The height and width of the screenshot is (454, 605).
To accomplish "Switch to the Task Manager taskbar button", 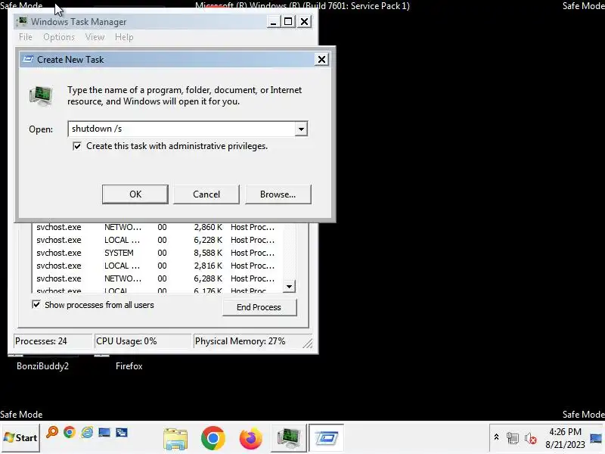I will point(288,438).
